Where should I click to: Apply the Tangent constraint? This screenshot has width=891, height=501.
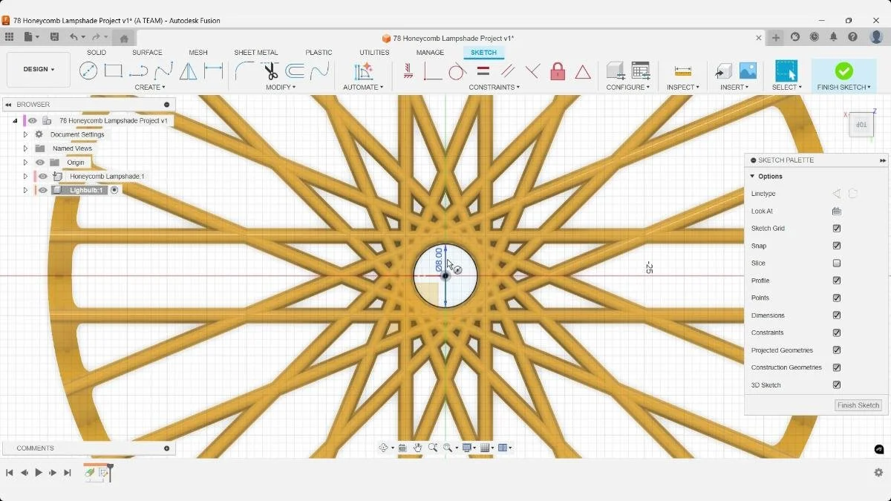457,71
